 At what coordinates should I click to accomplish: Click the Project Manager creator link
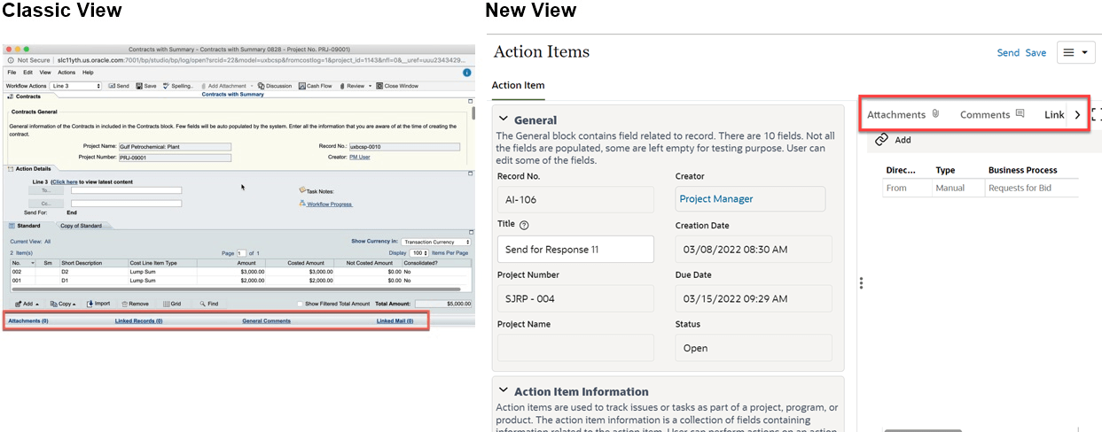pos(716,199)
